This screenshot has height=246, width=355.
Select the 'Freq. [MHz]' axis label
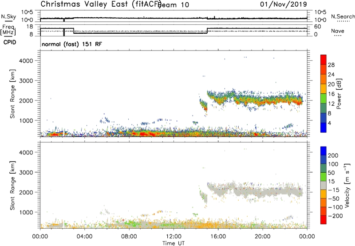click(x=8, y=30)
